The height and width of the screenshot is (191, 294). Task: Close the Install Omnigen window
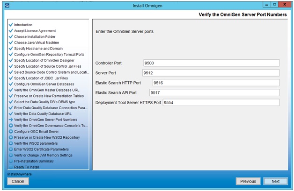coord(285,5)
